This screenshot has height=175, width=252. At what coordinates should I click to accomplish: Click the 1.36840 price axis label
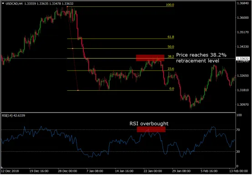point(243,3)
